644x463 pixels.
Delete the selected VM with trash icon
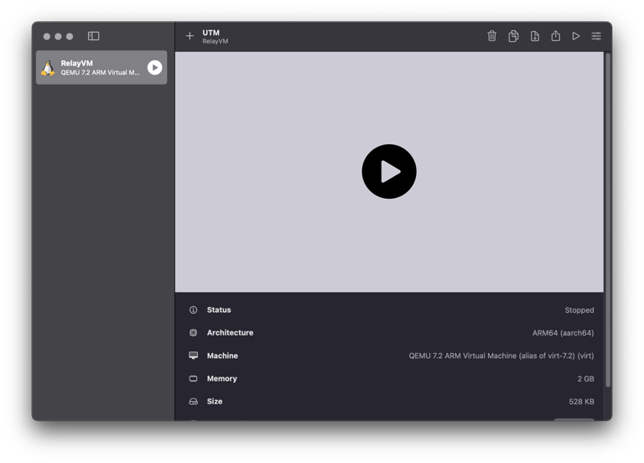pyautogui.click(x=492, y=36)
